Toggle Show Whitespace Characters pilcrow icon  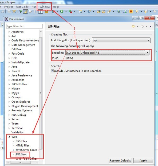tap(40, 11)
